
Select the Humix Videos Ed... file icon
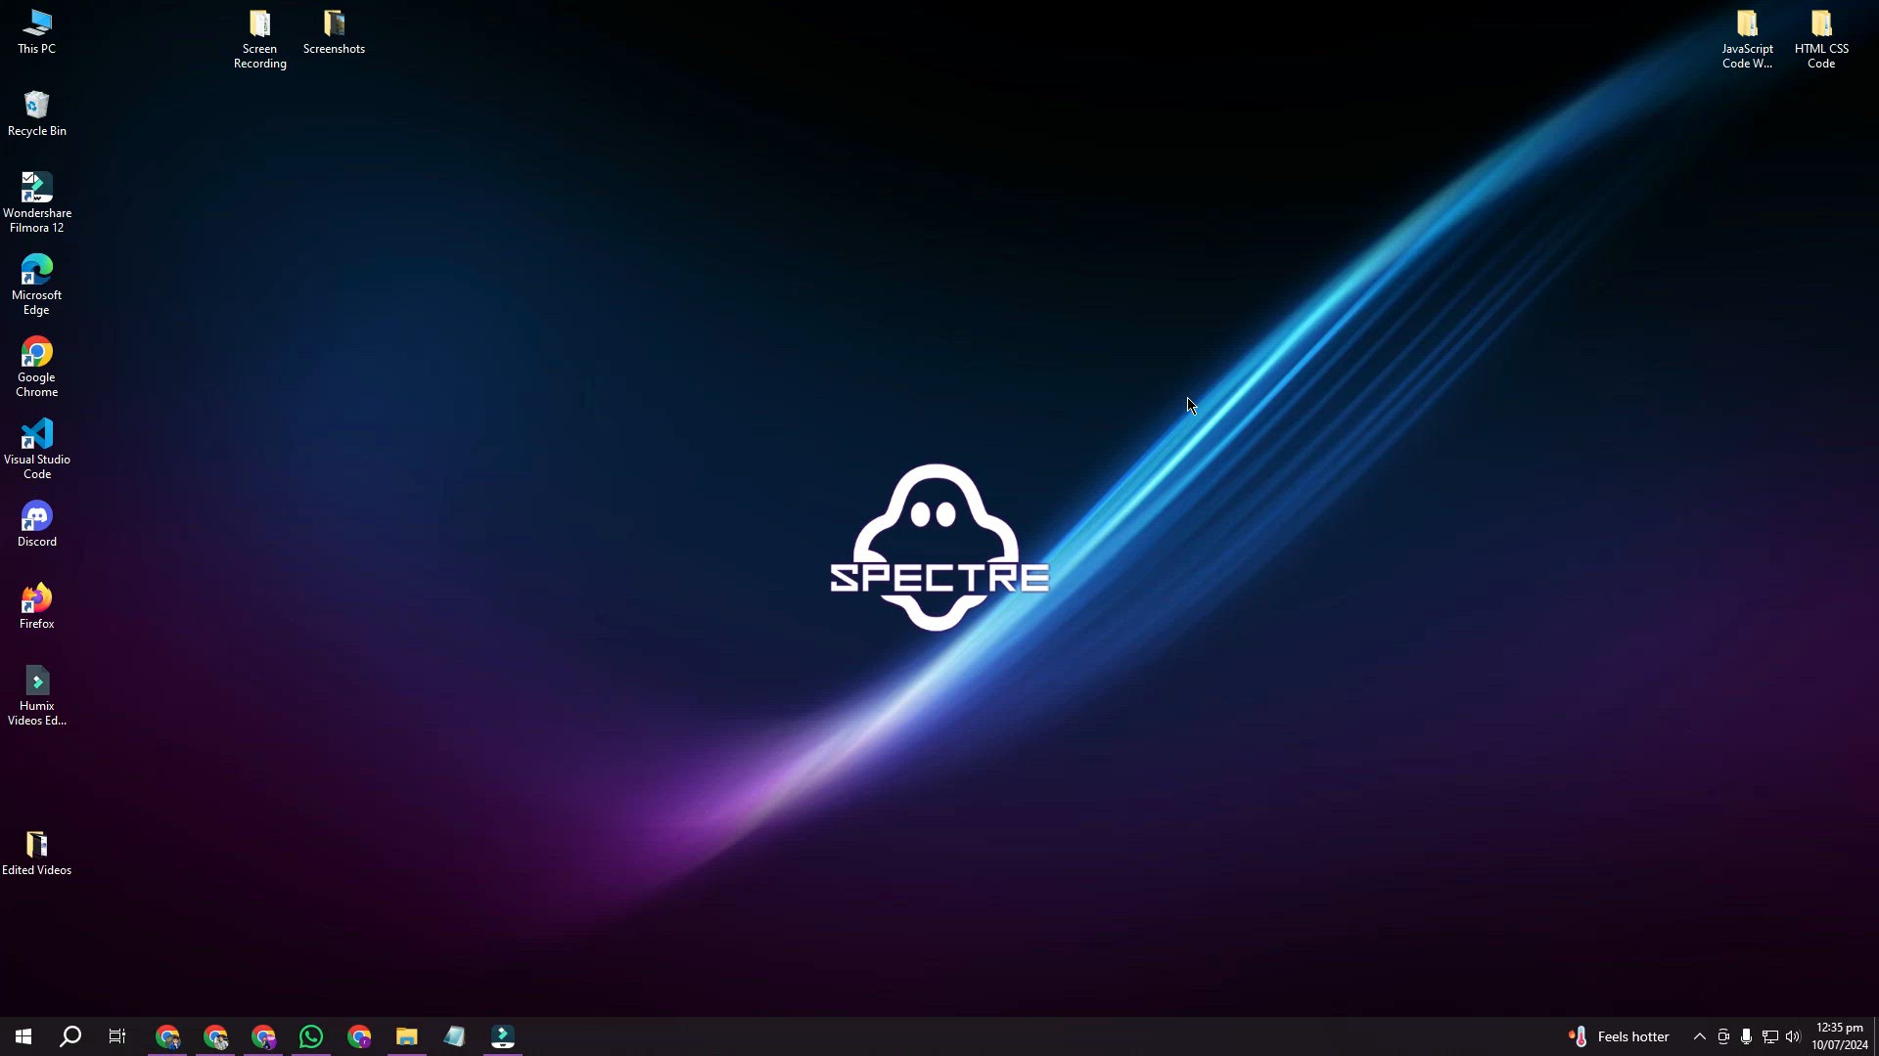click(x=36, y=695)
